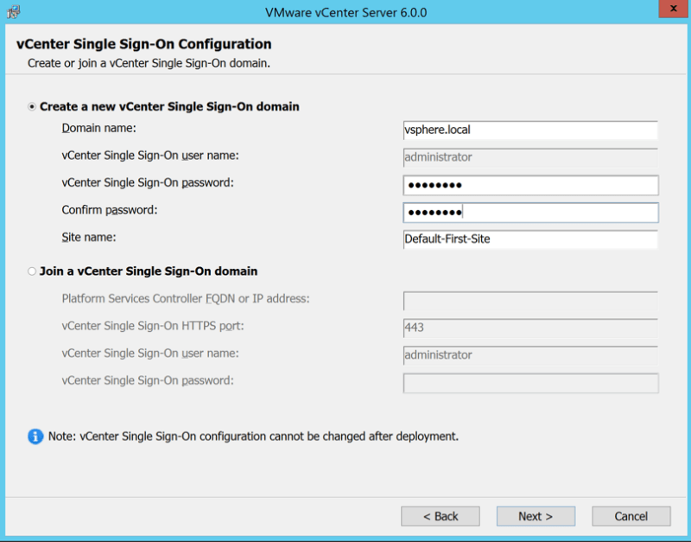Image resolution: width=691 pixels, height=542 pixels.
Task: Abort the installation with Cancel
Action: point(631,516)
